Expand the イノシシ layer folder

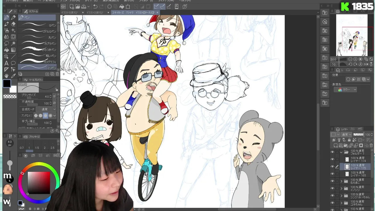click(x=341, y=188)
